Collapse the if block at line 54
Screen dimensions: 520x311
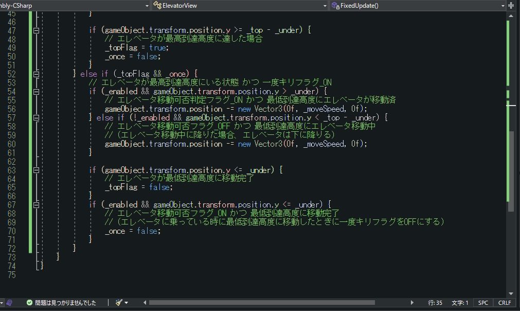pyautogui.click(x=37, y=92)
